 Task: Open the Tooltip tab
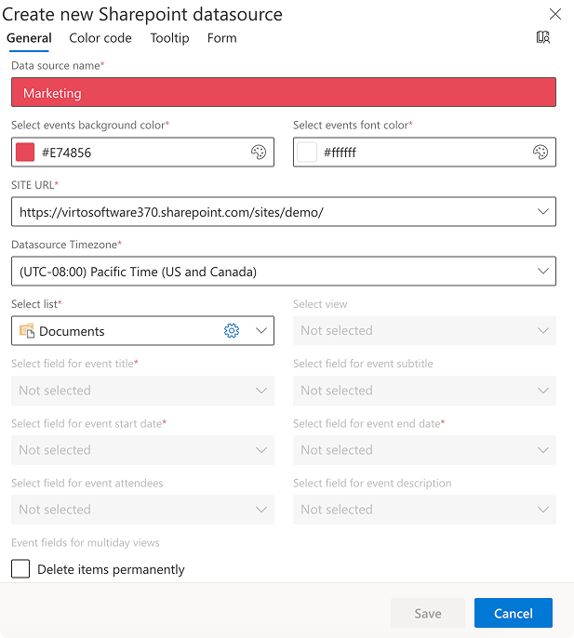169,38
